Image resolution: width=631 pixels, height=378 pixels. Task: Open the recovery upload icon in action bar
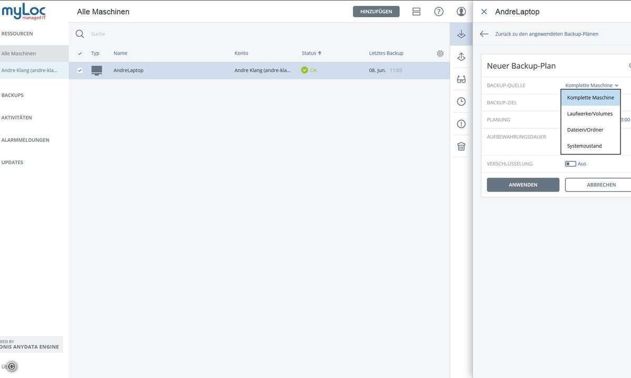pos(461,57)
